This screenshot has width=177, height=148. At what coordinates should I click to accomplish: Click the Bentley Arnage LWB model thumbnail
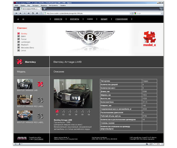[25, 84]
